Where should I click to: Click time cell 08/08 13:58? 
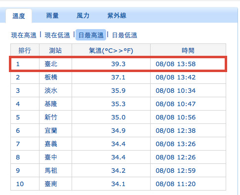click(x=176, y=64)
